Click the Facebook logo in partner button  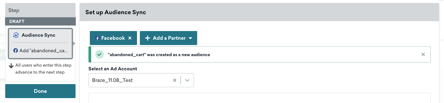97,38
